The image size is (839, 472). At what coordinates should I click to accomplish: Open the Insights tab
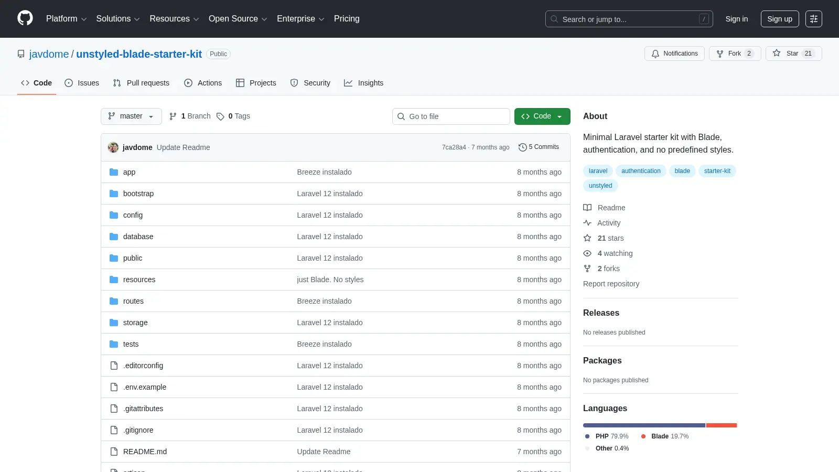pyautogui.click(x=364, y=83)
